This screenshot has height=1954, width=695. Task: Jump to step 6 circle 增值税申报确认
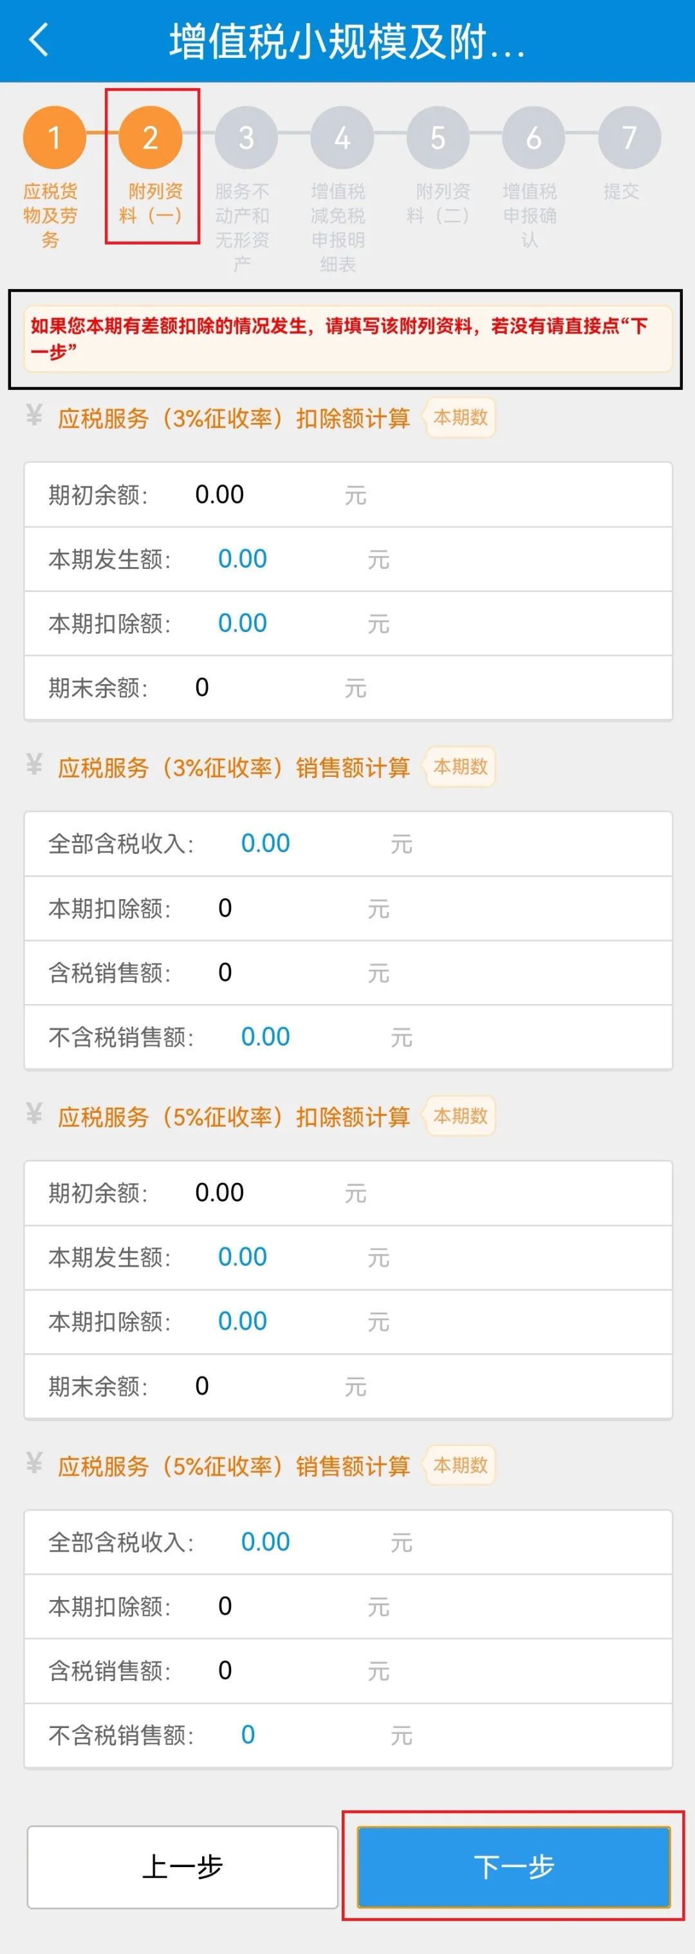click(533, 137)
